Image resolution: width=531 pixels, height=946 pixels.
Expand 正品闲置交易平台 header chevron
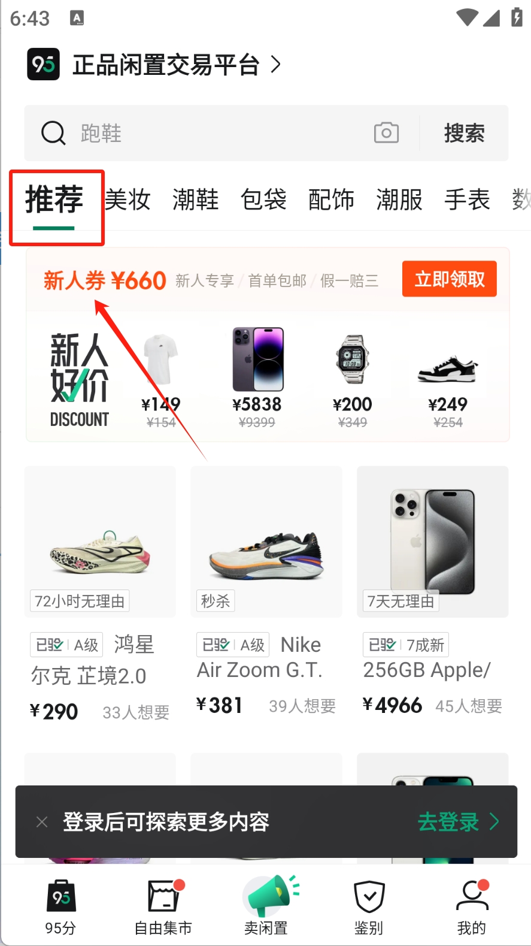pyautogui.click(x=275, y=64)
